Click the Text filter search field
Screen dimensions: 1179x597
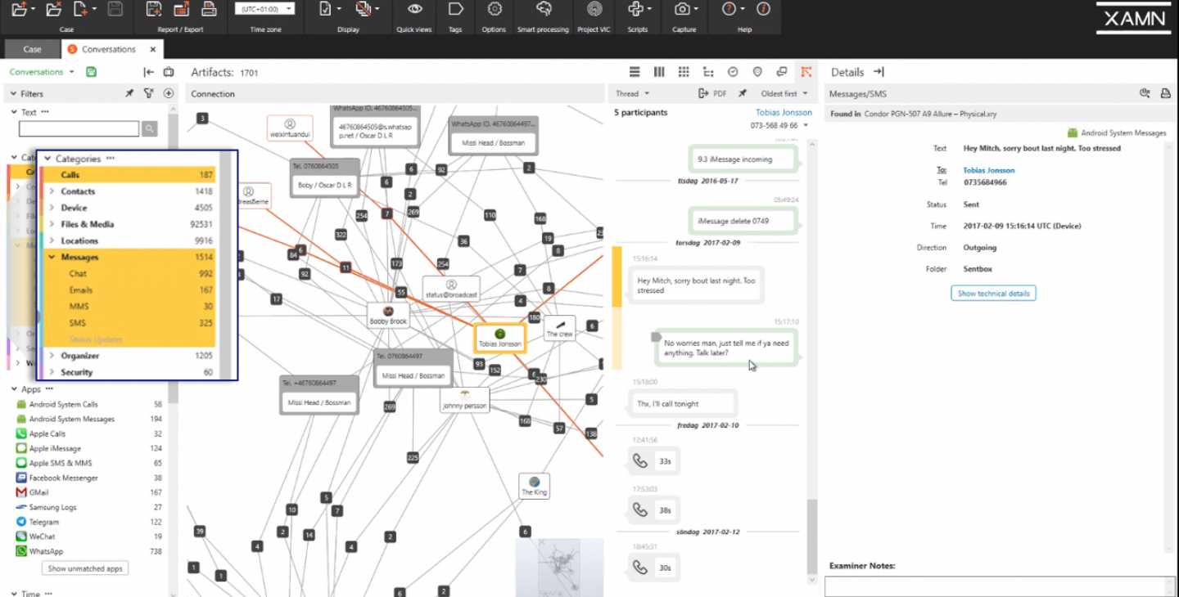click(x=79, y=128)
